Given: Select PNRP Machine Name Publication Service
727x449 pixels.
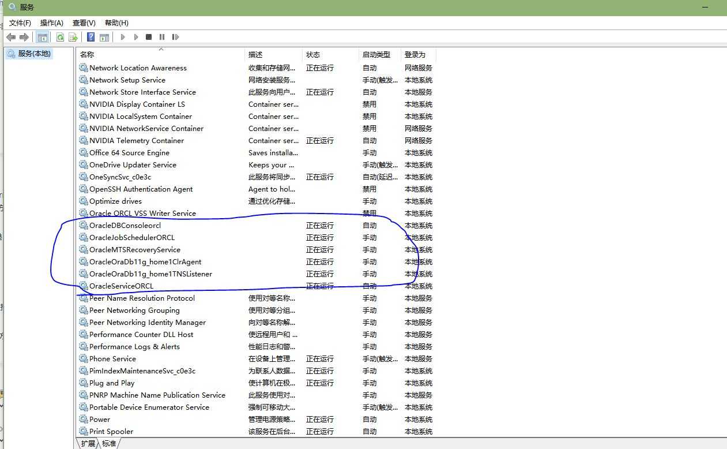Looking at the screenshot, I should click(257, 395).
